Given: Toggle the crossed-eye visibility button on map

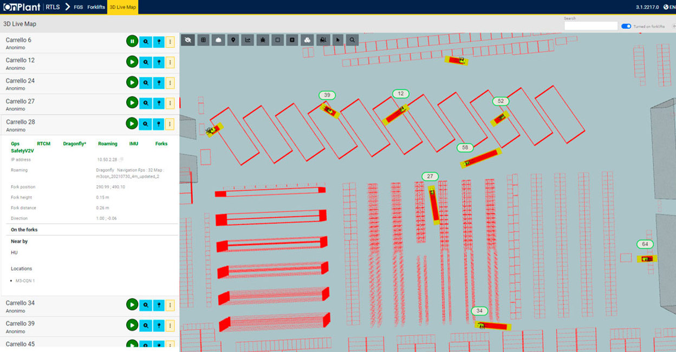Looking at the screenshot, I should tap(188, 40).
